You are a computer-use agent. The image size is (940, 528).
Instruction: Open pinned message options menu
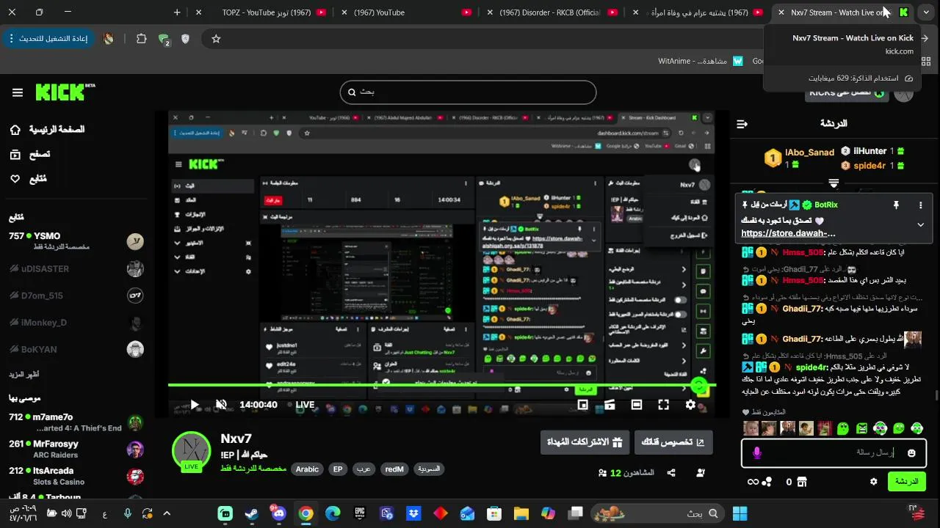[x=920, y=205]
